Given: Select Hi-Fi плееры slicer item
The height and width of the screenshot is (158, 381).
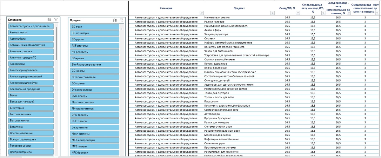Looking at the screenshot, I should click(x=94, y=121).
